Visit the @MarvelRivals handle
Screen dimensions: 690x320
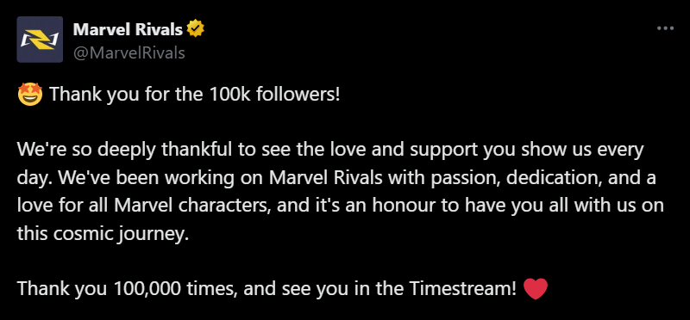[129, 53]
